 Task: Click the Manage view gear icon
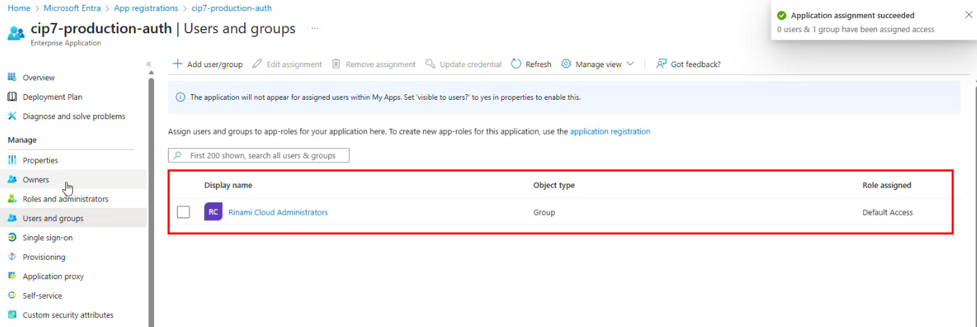coord(566,64)
